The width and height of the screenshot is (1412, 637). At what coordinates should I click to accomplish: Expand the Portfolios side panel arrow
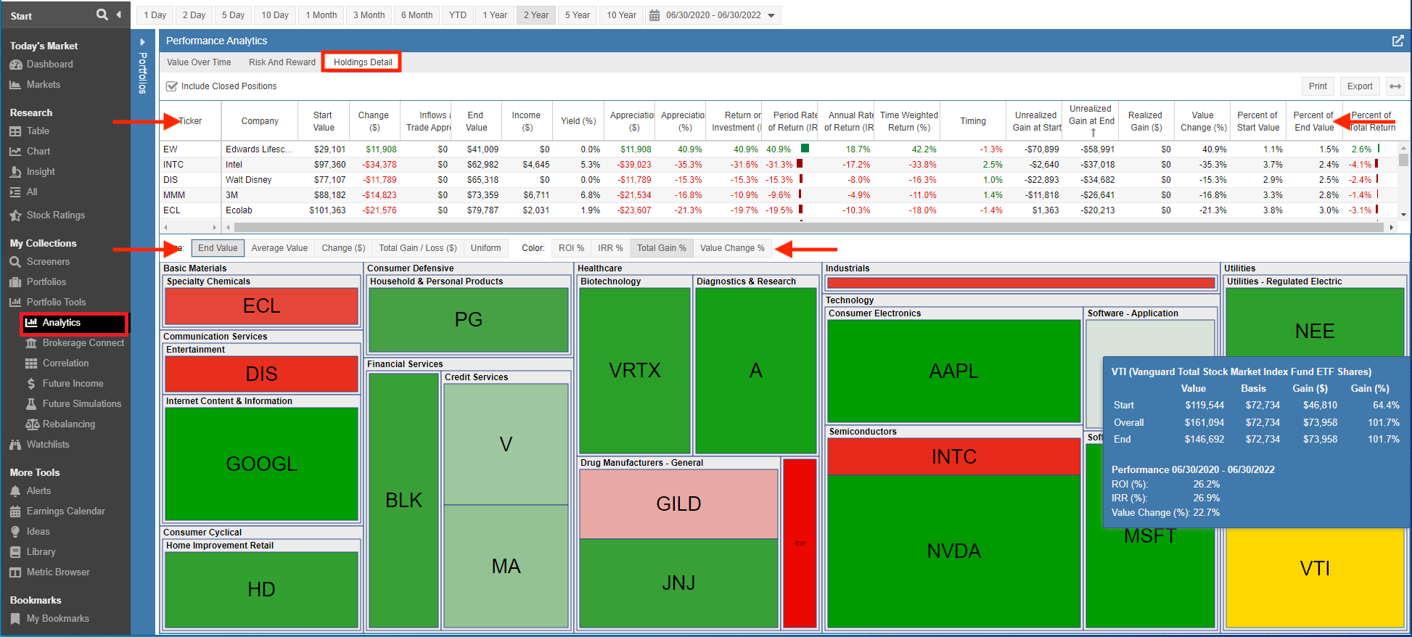[x=142, y=42]
